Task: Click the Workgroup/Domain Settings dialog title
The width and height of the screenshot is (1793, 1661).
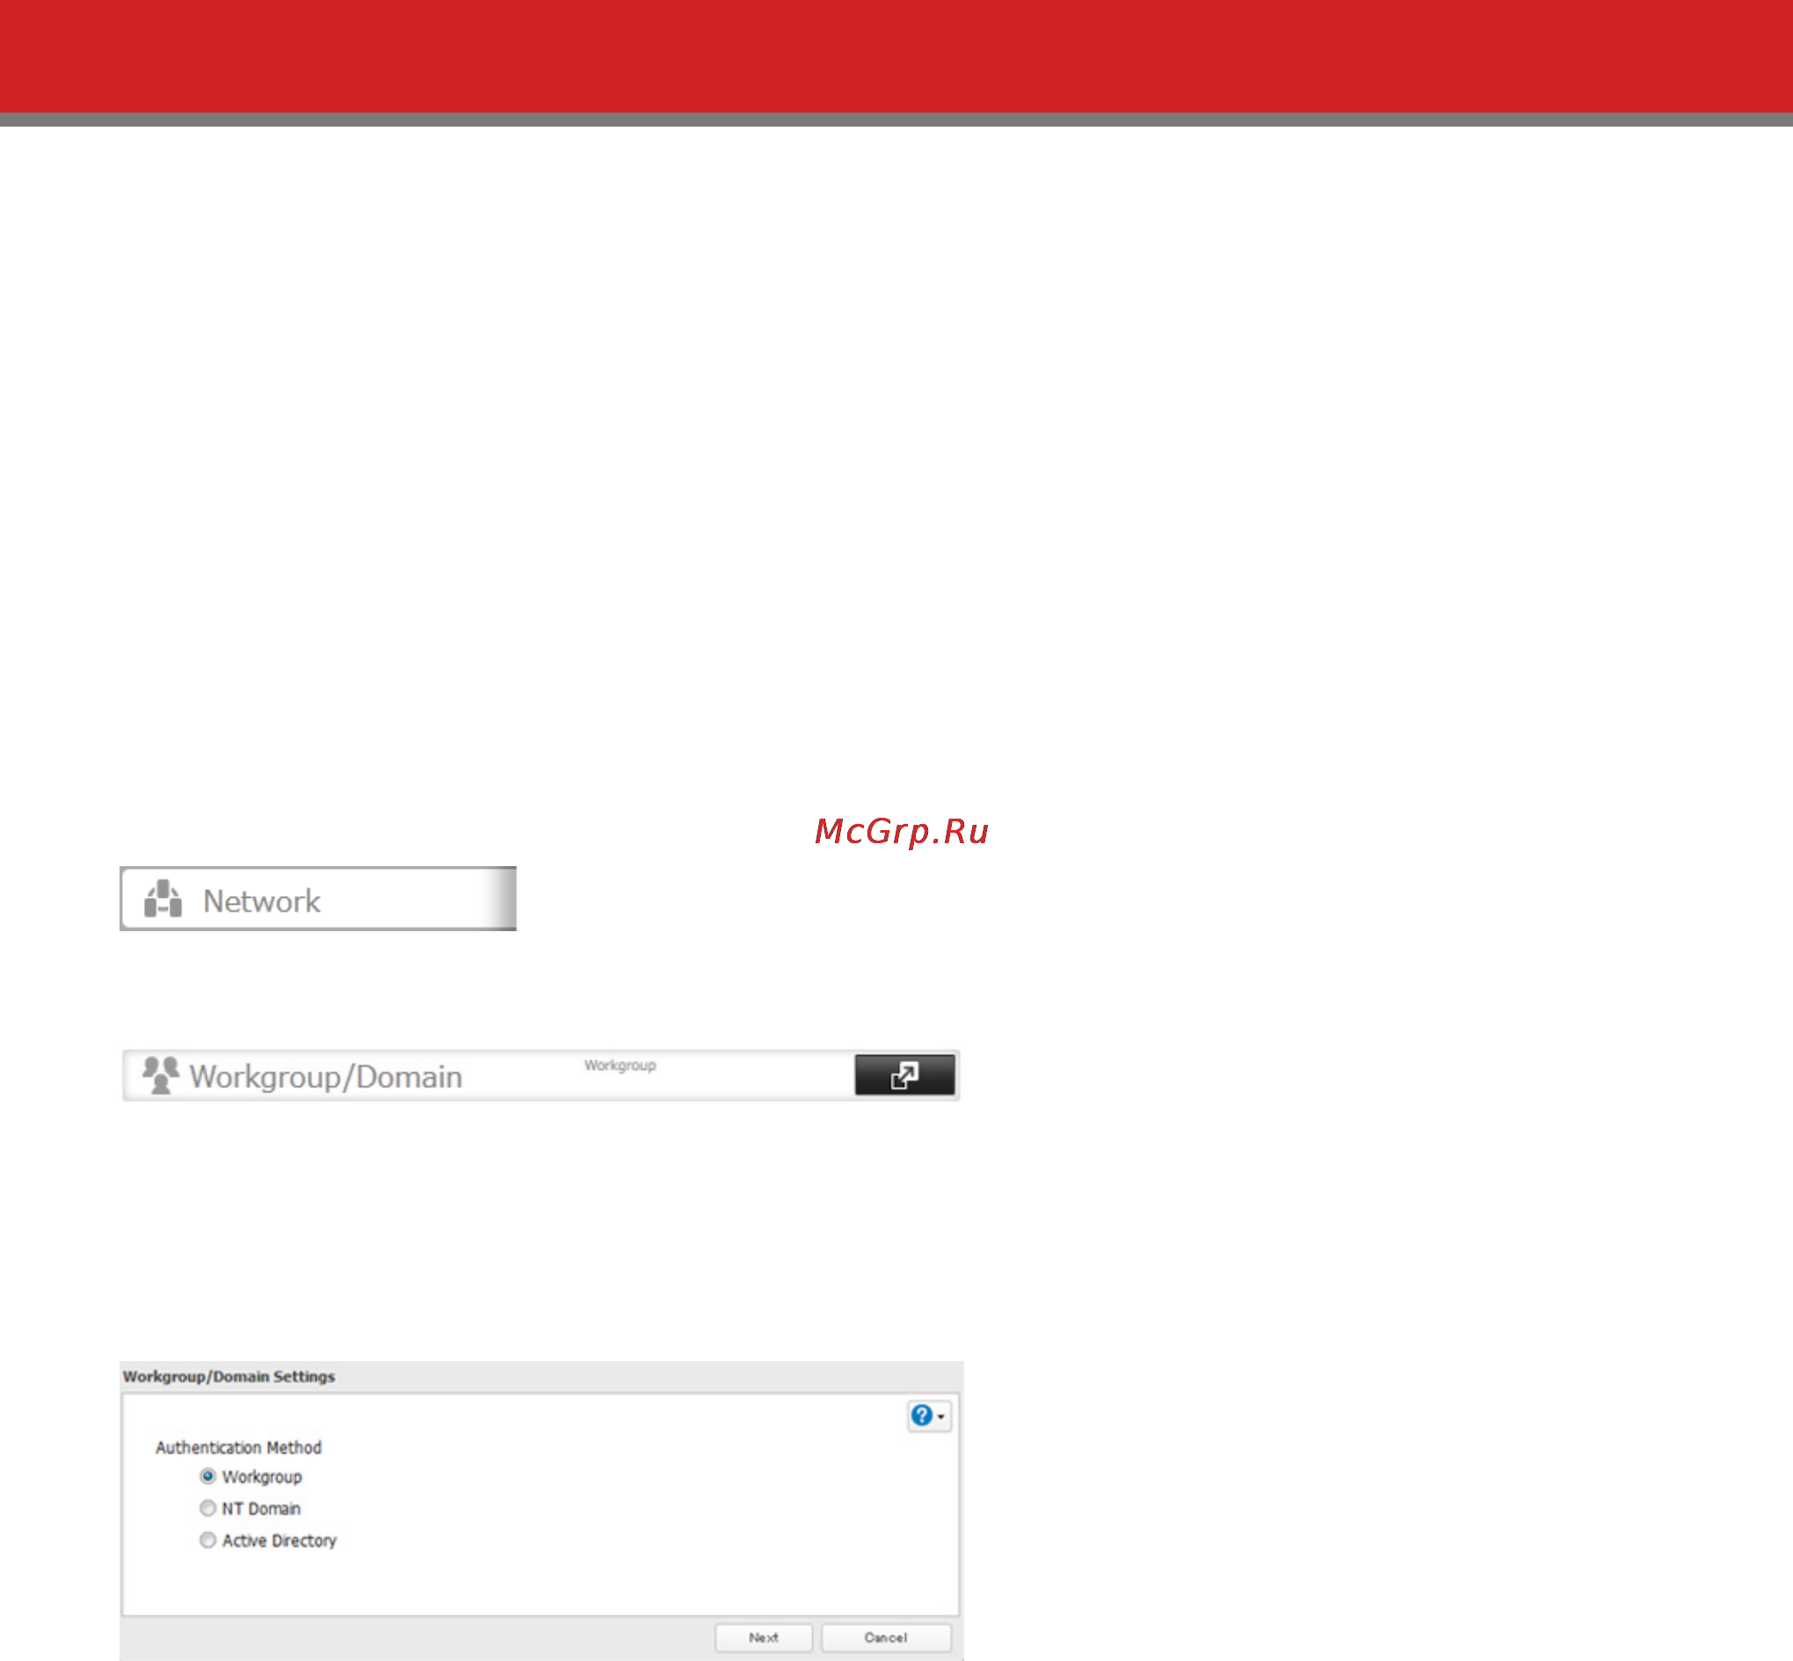Action: [x=229, y=1376]
